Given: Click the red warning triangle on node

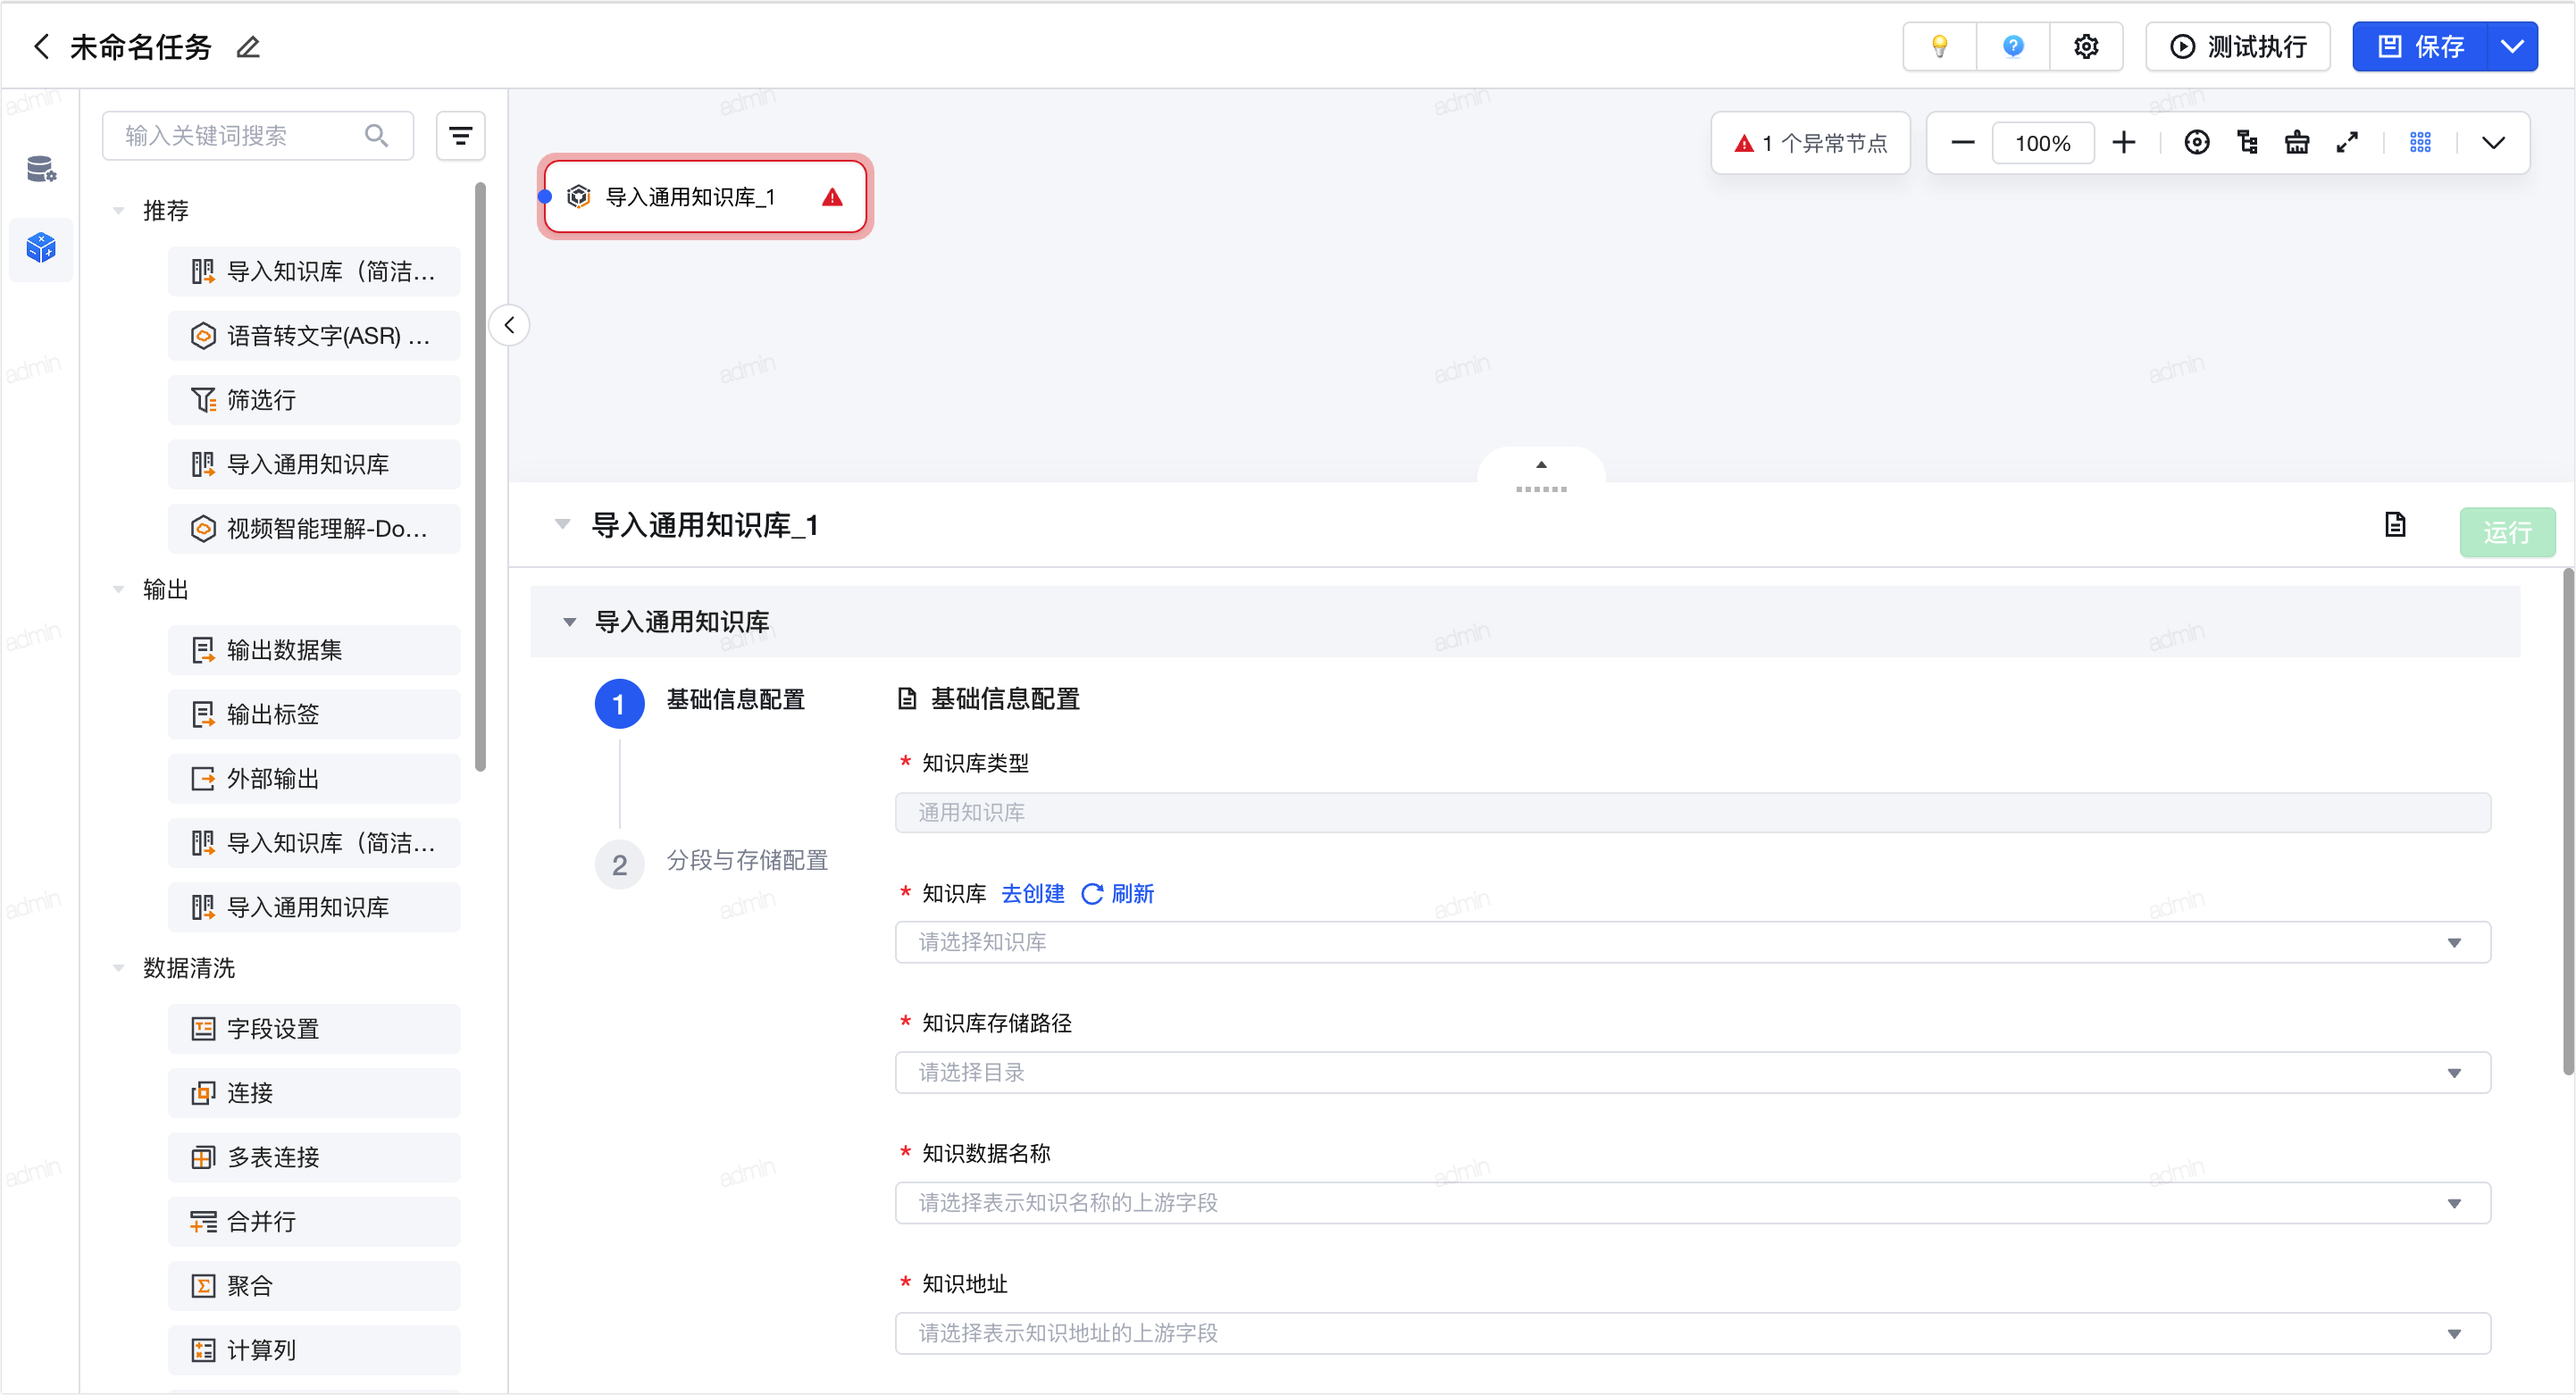Looking at the screenshot, I should [x=832, y=197].
